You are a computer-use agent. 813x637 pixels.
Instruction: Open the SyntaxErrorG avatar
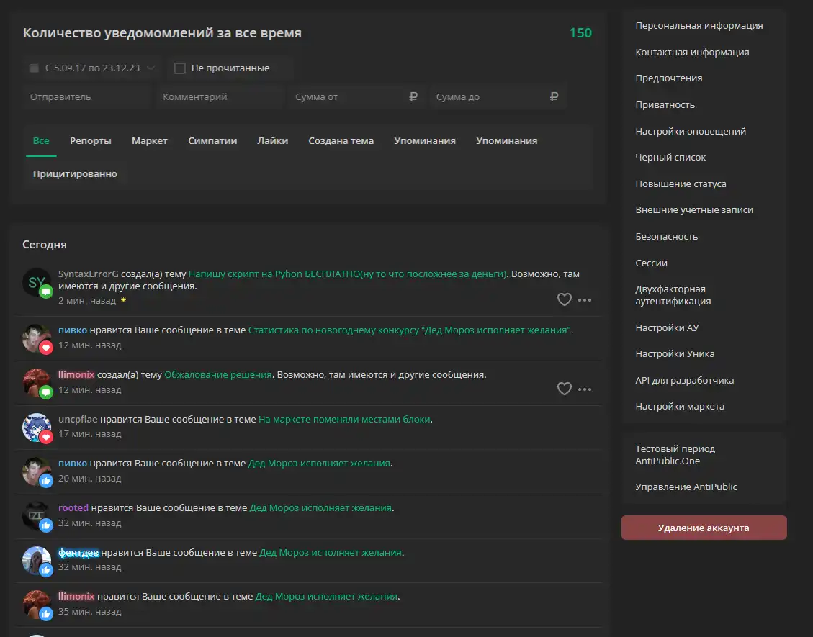[36, 282]
